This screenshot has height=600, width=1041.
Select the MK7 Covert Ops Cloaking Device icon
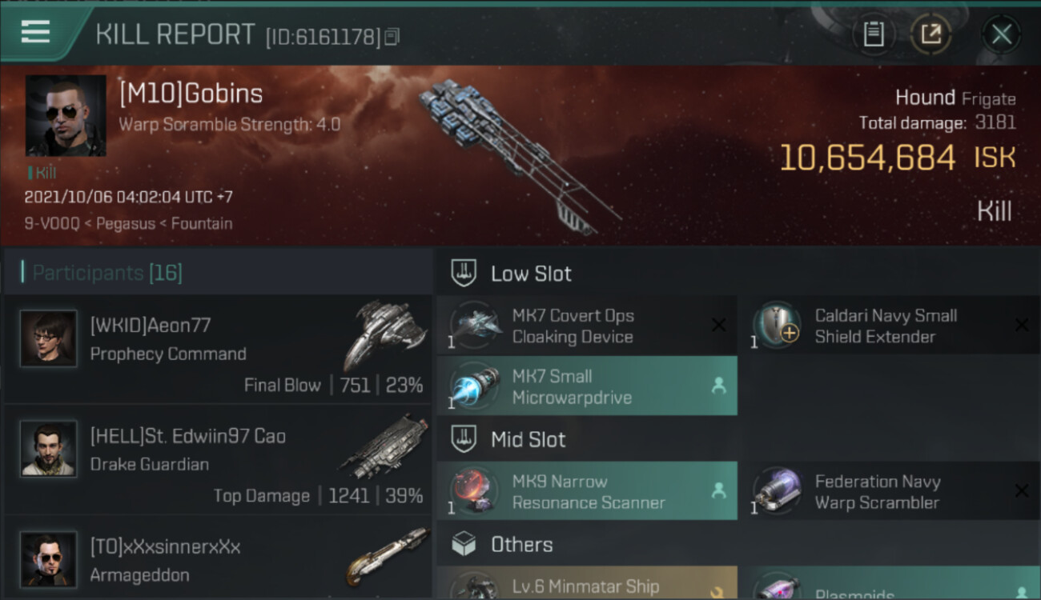(474, 326)
